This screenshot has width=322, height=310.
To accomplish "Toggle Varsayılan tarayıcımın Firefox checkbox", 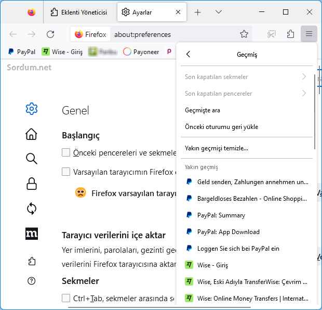I will point(66,172).
